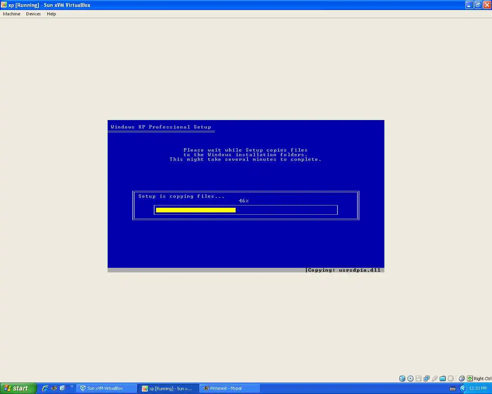
Task: Click the third Quick Launch icon
Action: [x=62, y=388]
